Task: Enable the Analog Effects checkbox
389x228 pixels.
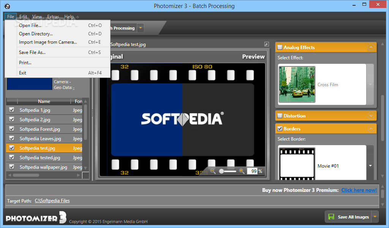Action: [280, 47]
